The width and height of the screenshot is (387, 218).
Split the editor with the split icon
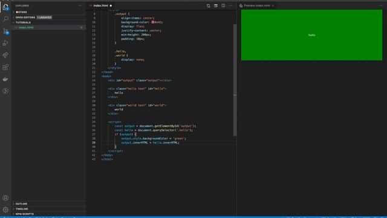click(223, 5)
